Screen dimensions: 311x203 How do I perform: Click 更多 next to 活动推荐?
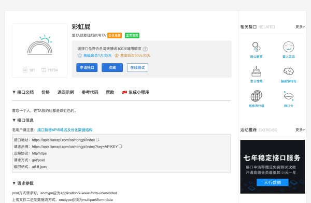[300, 129]
